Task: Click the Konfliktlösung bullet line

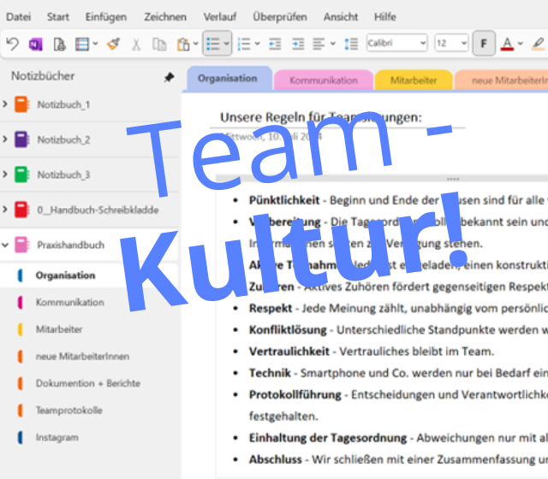Action: click(x=397, y=330)
